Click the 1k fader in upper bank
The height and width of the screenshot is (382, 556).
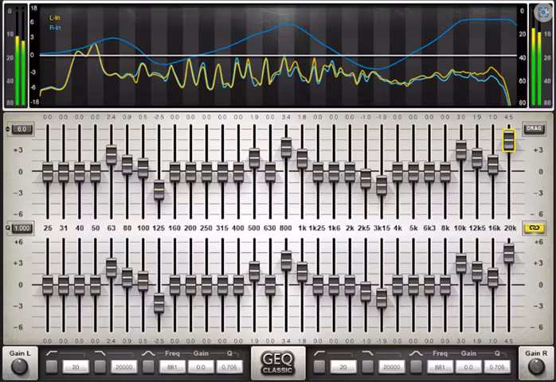(x=302, y=159)
